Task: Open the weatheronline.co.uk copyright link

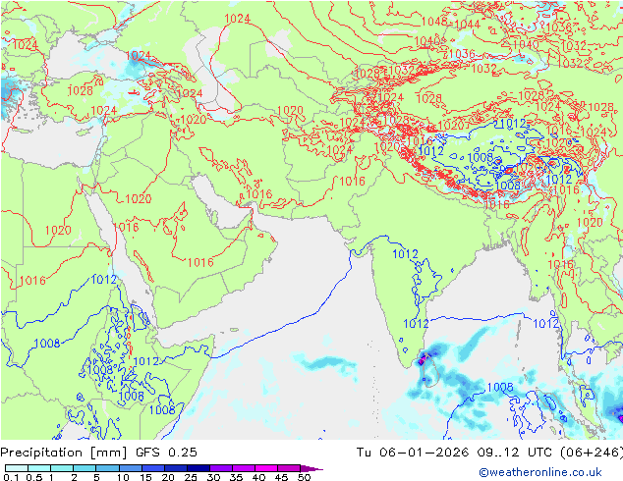Action: (x=540, y=472)
